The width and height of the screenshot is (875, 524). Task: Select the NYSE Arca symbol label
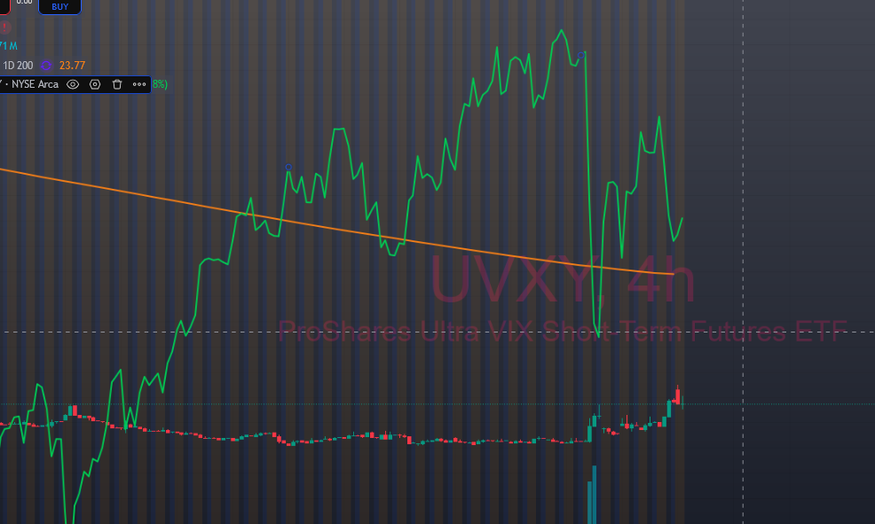point(35,84)
